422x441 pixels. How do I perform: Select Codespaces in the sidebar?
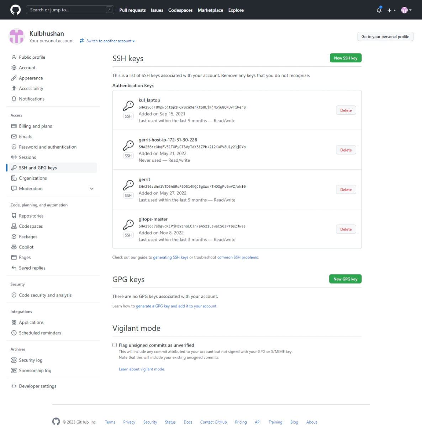31,226
